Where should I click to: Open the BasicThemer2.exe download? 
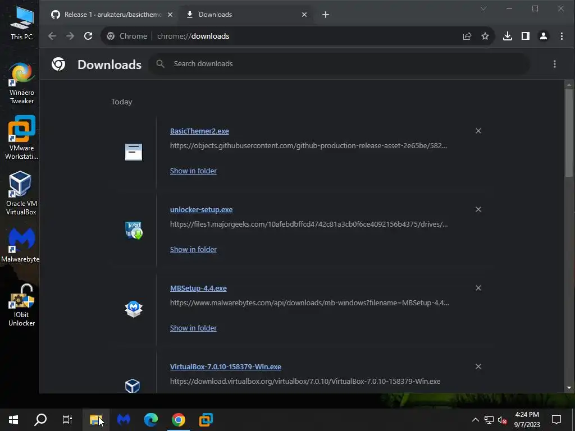click(199, 131)
